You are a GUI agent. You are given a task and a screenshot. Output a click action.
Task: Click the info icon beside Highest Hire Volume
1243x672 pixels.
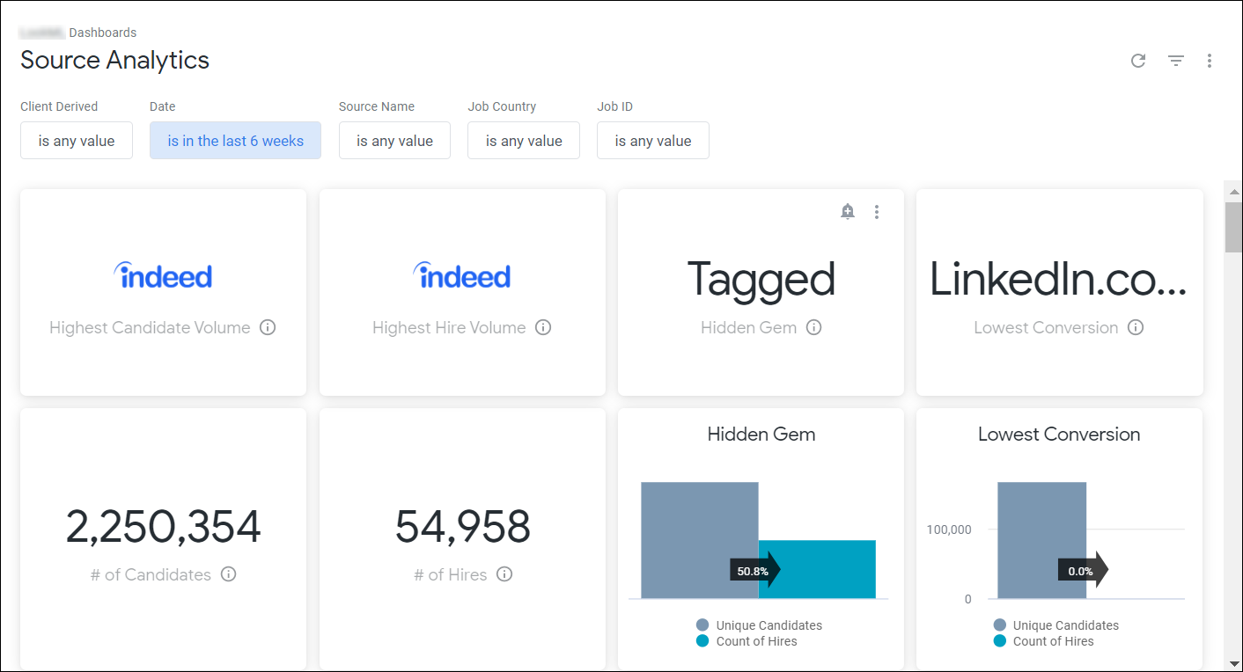click(543, 327)
